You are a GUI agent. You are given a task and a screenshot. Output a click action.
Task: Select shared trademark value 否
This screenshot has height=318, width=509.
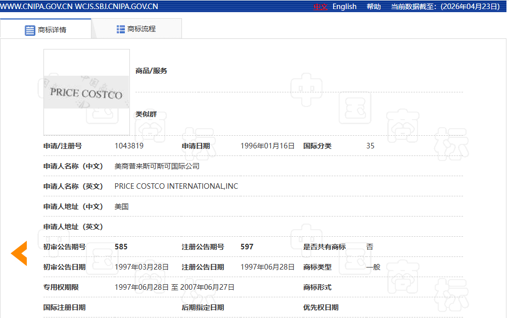(369, 247)
